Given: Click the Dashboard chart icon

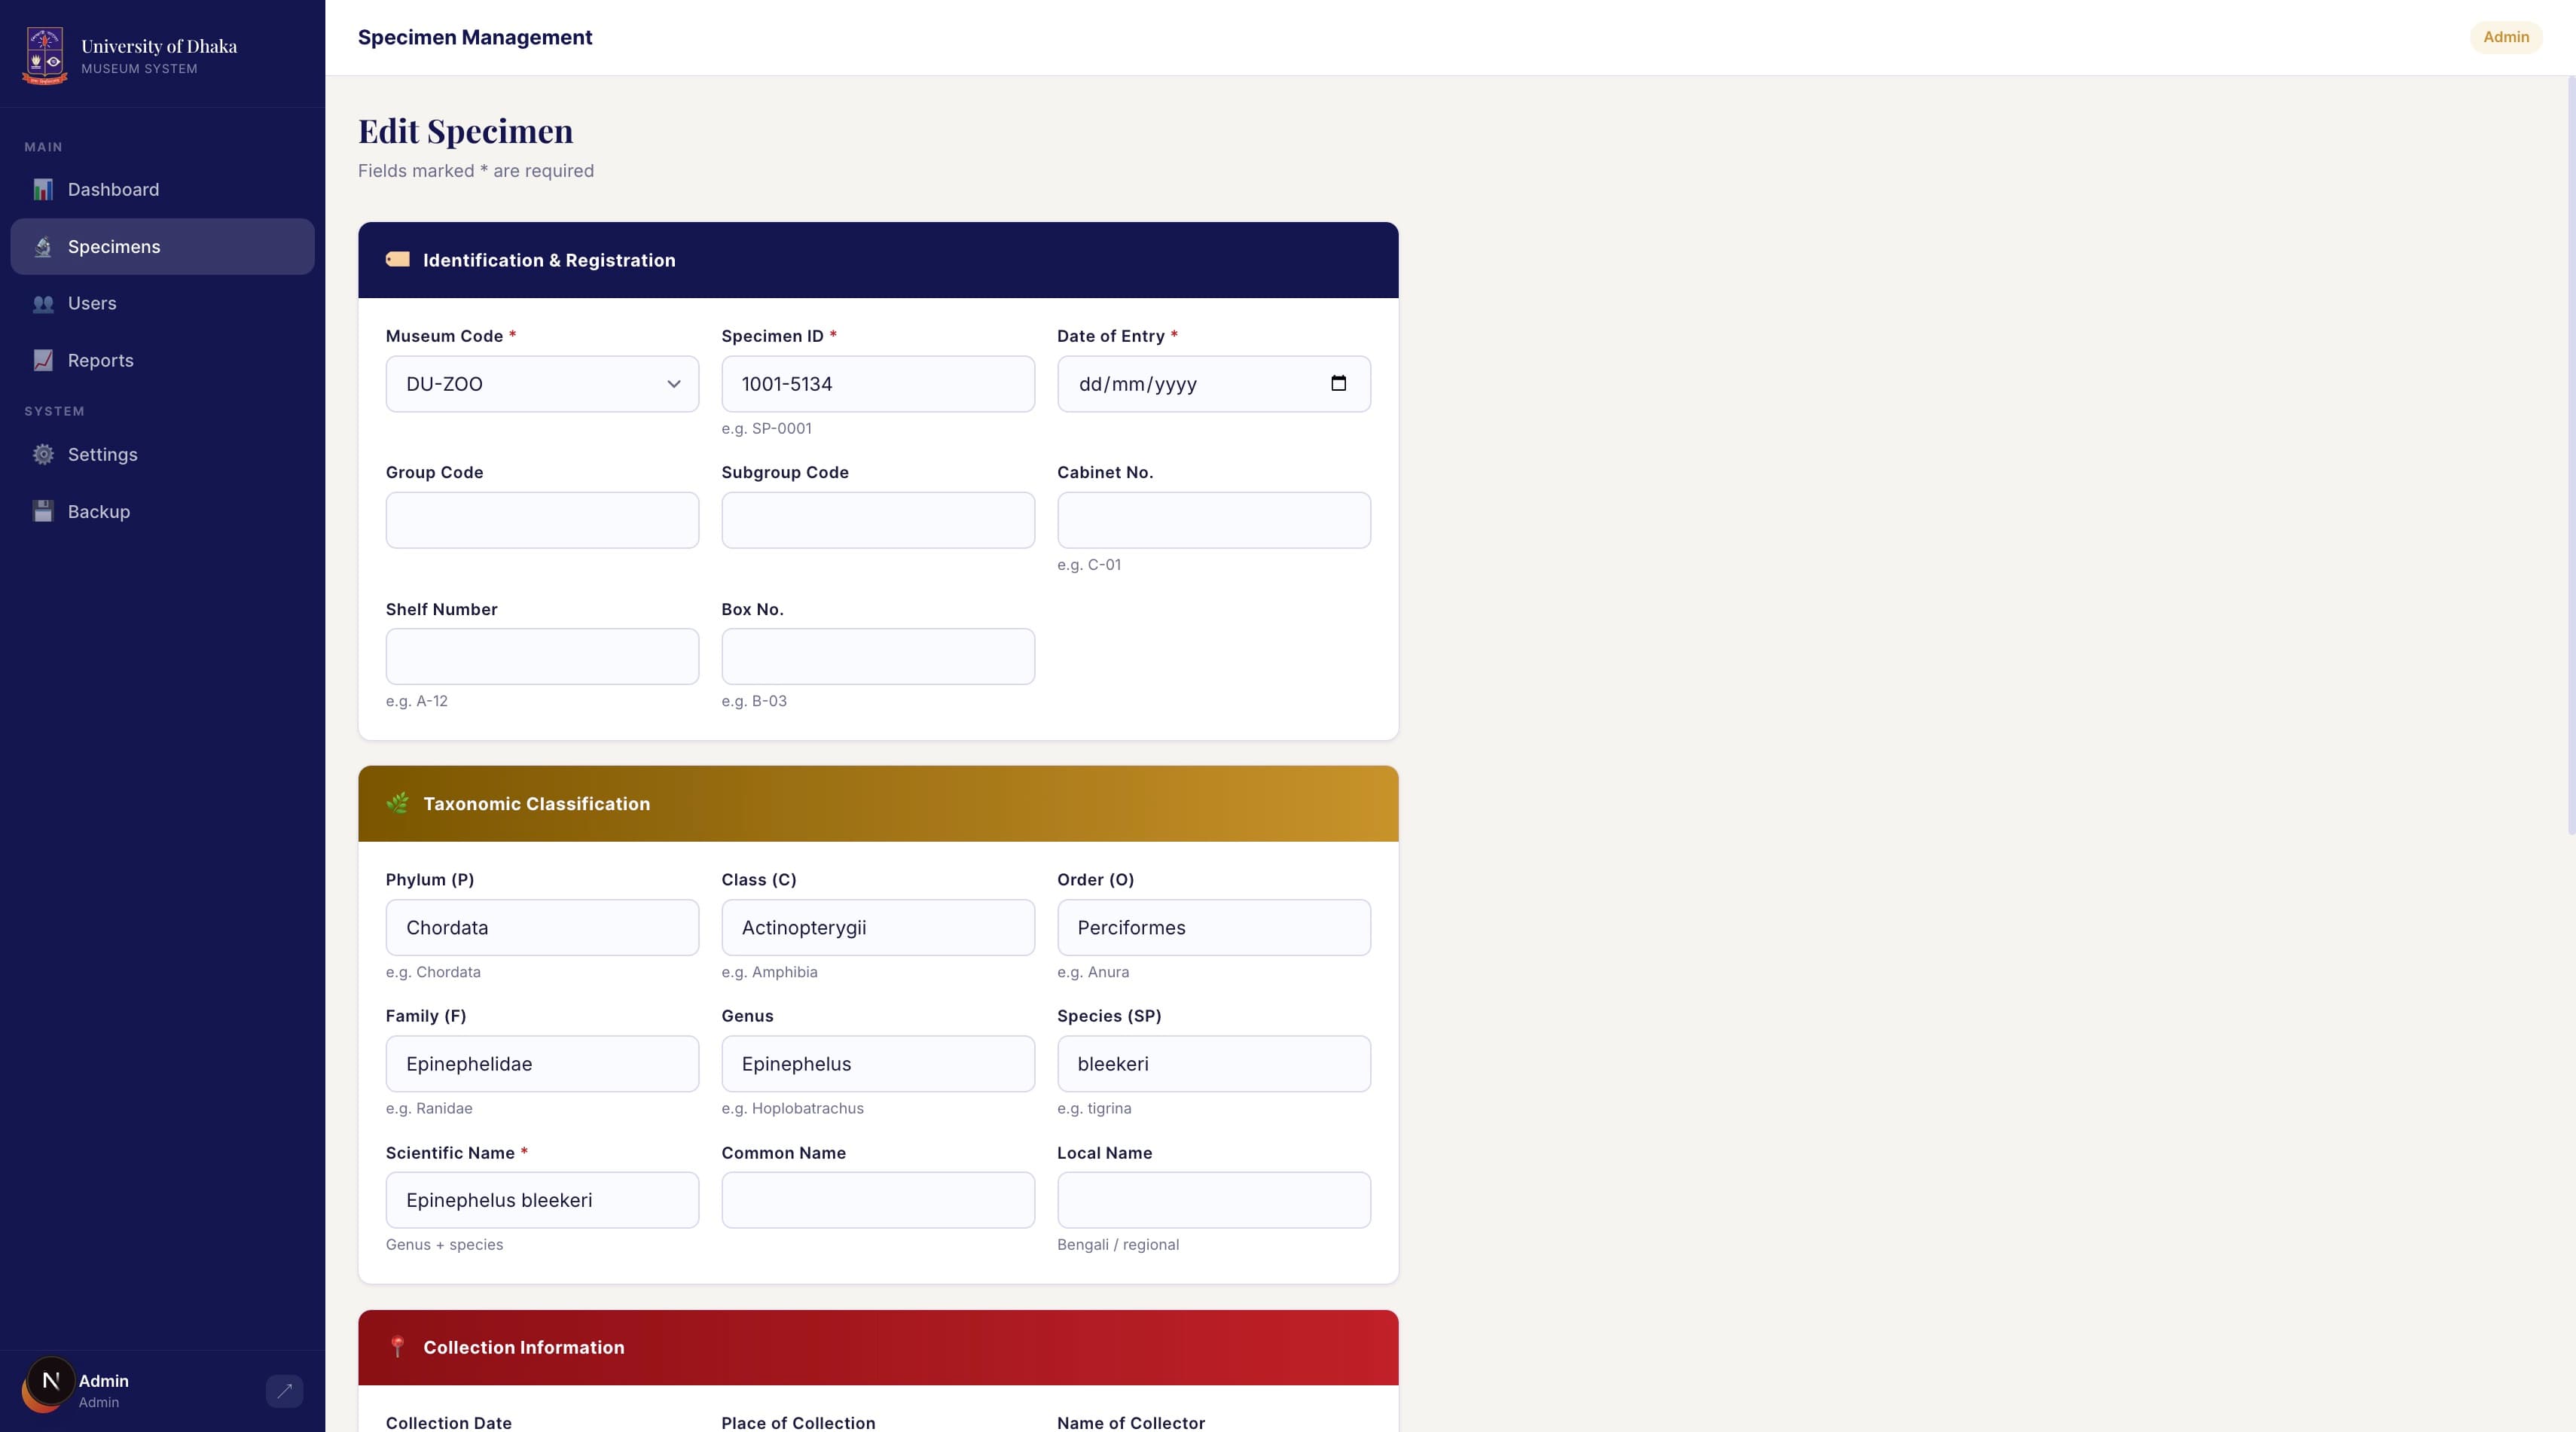Looking at the screenshot, I should (x=43, y=190).
